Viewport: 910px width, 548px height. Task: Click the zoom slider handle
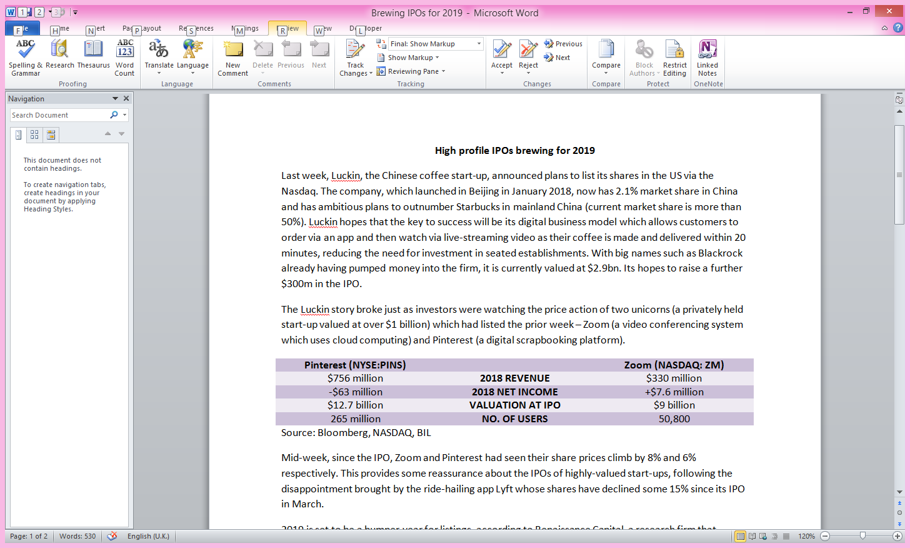click(862, 535)
